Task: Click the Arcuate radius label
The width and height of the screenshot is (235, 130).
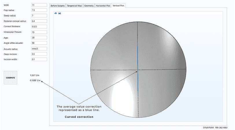Action: click(x=11, y=49)
